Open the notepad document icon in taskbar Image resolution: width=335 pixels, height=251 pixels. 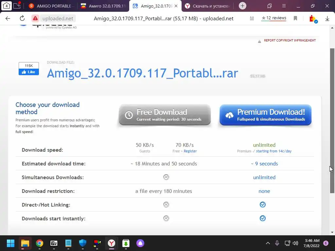click(x=68, y=243)
